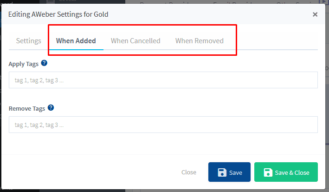Click inside the Remove Tags field
The width and height of the screenshot is (329, 192).
click(163, 125)
